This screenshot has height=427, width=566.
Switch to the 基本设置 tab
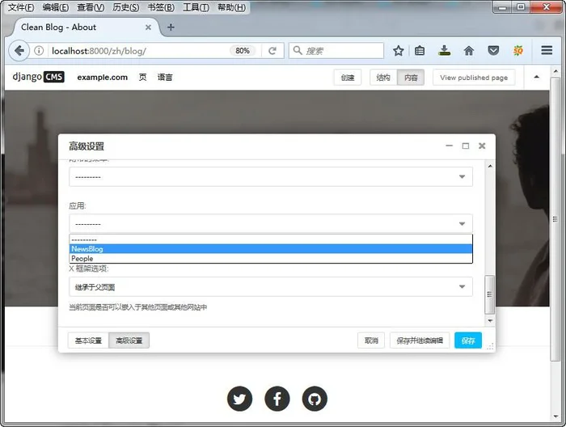click(x=88, y=340)
